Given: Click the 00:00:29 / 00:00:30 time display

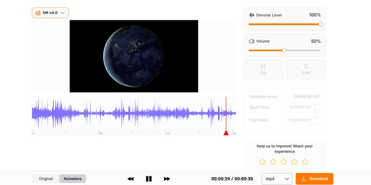Looking at the screenshot, I should (232, 179).
